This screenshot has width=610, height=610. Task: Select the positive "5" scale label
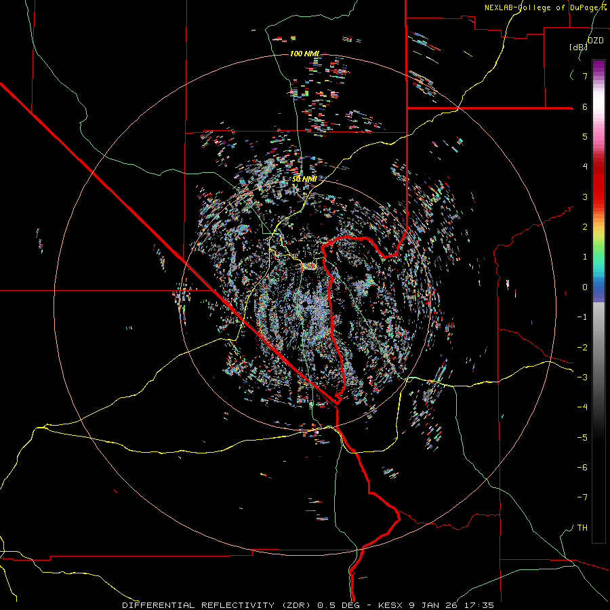pyautogui.click(x=585, y=136)
